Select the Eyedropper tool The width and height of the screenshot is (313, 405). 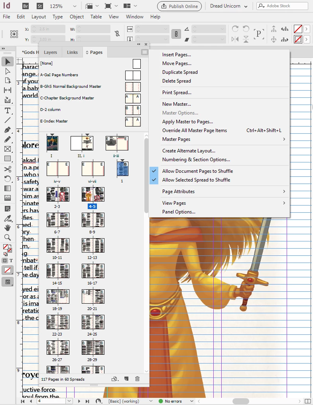tap(8, 219)
